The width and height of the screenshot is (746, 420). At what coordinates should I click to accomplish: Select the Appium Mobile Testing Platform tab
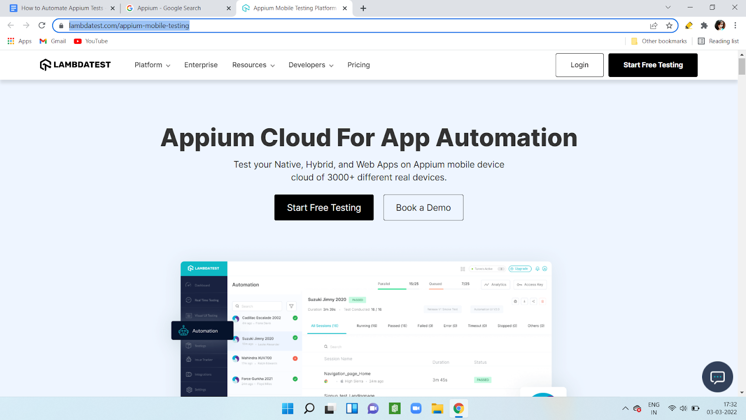coord(295,8)
